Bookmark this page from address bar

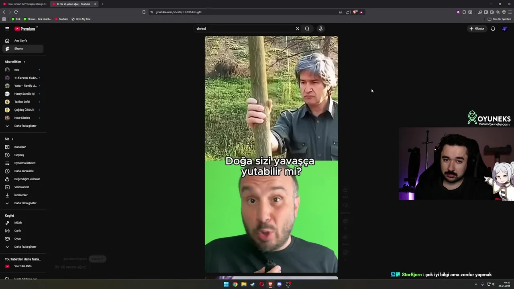pos(144,12)
